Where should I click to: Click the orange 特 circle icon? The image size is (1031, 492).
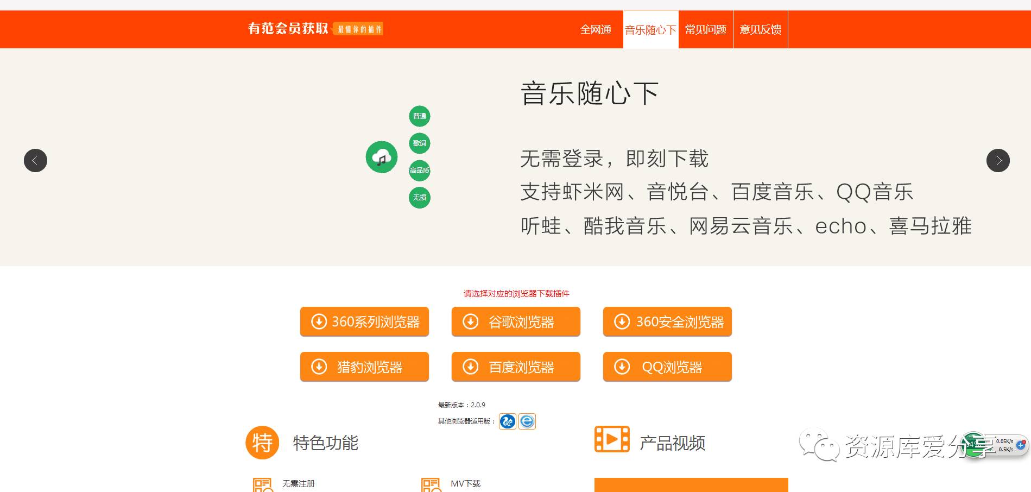coord(262,443)
